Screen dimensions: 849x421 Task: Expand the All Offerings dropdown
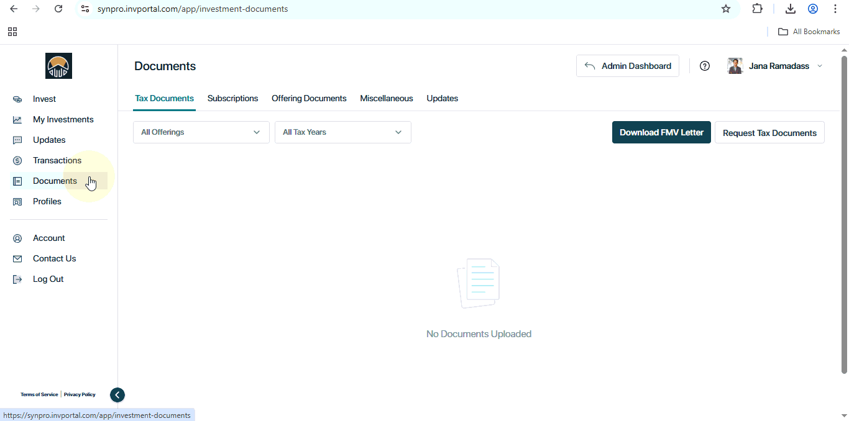(201, 132)
